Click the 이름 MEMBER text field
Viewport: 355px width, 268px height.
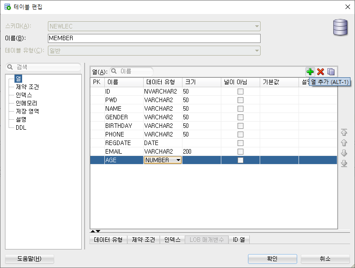[x=154, y=38]
